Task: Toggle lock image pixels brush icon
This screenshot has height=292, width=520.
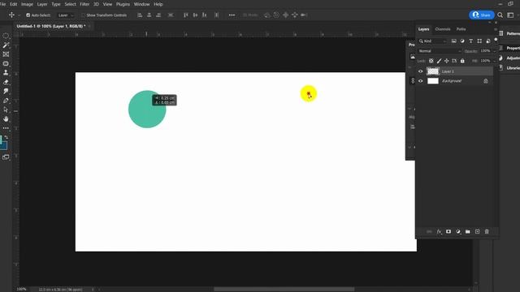Action: [x=439, y=61]
